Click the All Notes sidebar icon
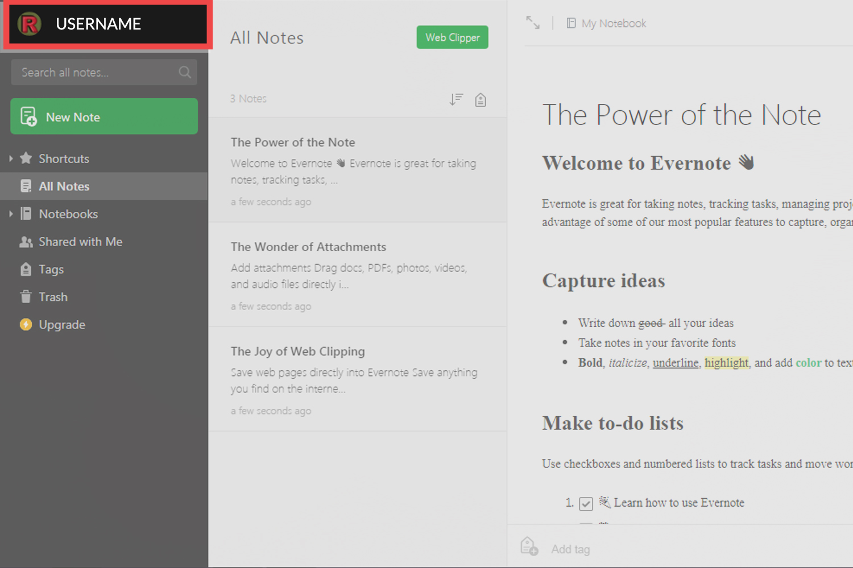853x568 pixels. point(26,186)
